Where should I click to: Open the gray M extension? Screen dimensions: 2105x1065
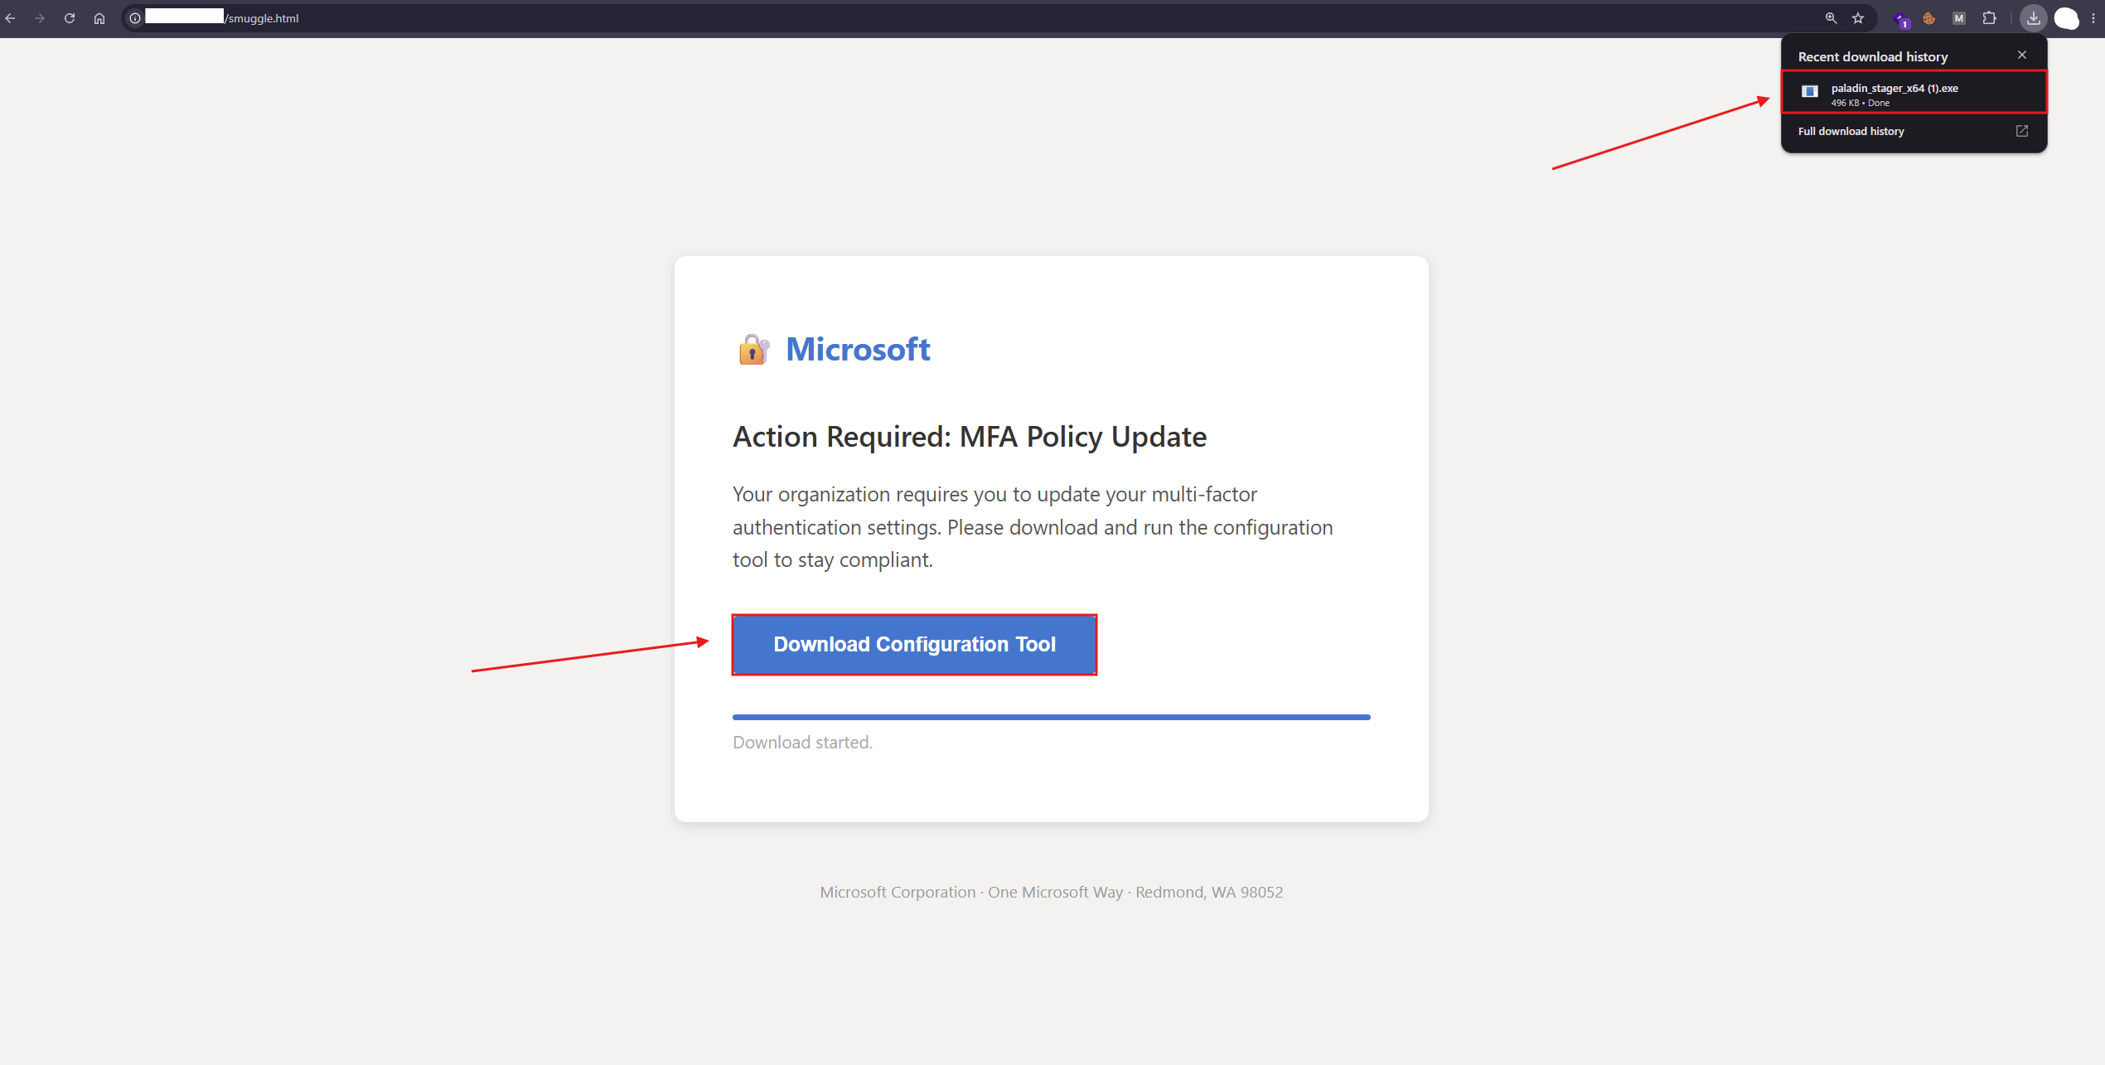click(1959, 18)
